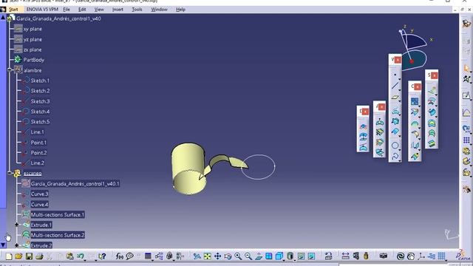Toggle the Hide/Show icon

(x=301, y=256)
